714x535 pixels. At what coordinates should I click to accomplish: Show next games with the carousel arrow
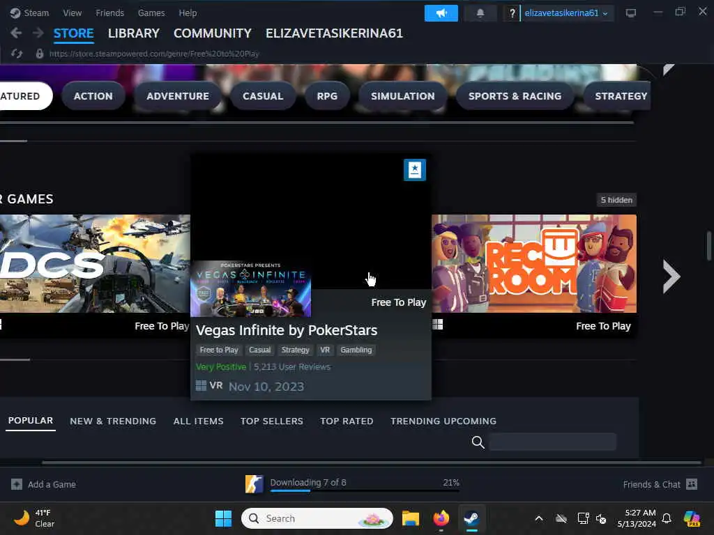click(x=671, y=276)
